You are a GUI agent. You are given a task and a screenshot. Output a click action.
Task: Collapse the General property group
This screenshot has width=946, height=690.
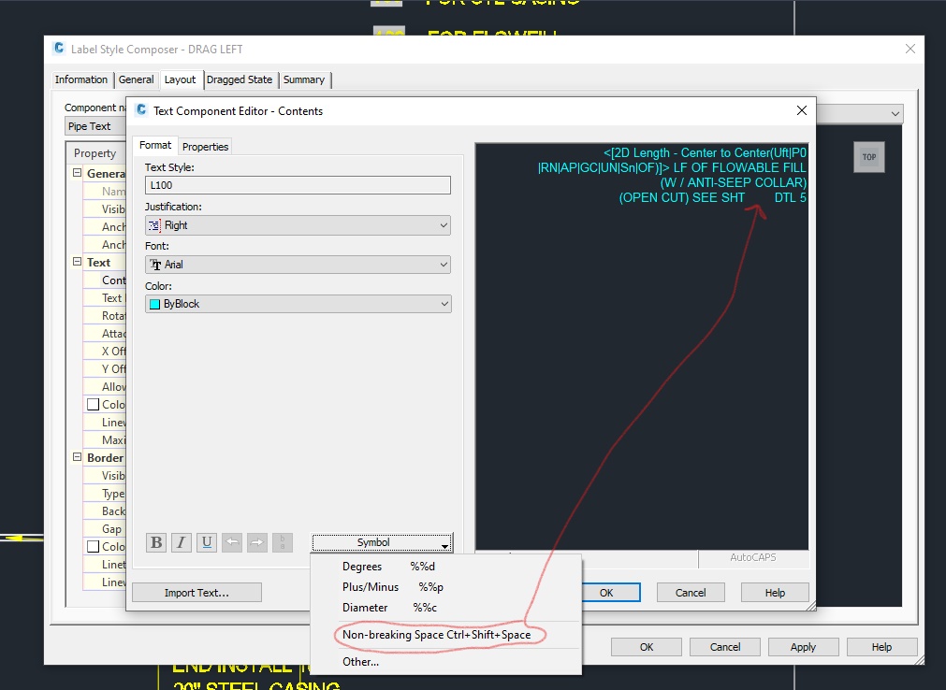coord(78,173)
